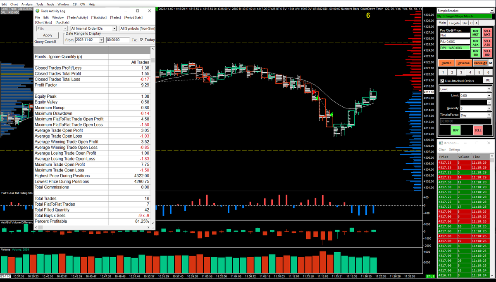496x282 pixels.
Task: Click the Profit Factor row label
Action: [x=46, y=85]
